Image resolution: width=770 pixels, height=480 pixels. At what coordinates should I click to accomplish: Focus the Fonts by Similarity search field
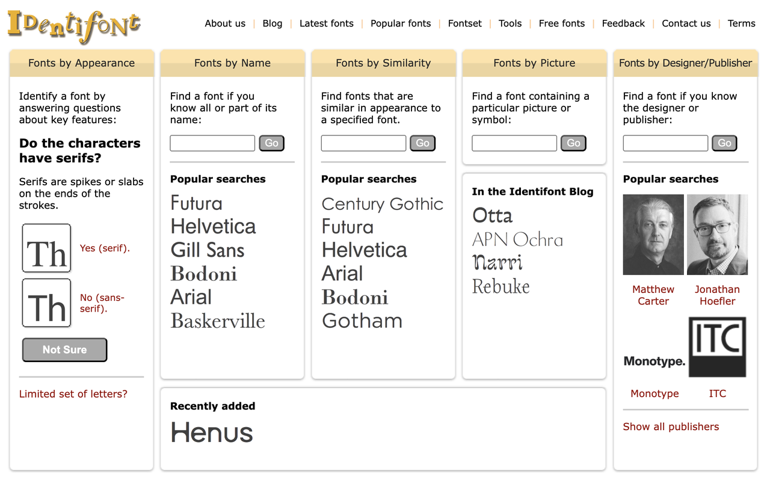(363, 143)
